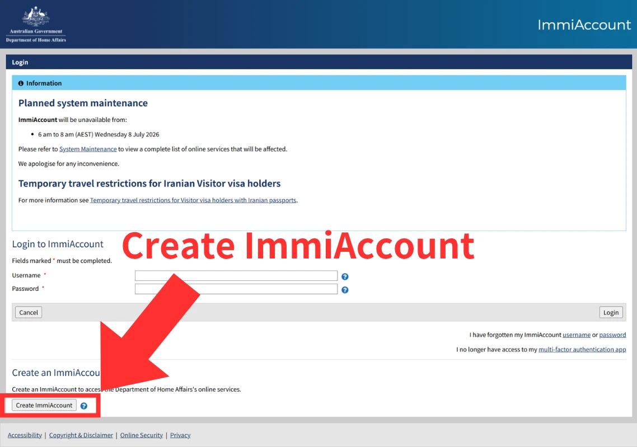Open the Online Security footer link
Image resolution: width=637 pixels, height=447 pixels.
142,435
